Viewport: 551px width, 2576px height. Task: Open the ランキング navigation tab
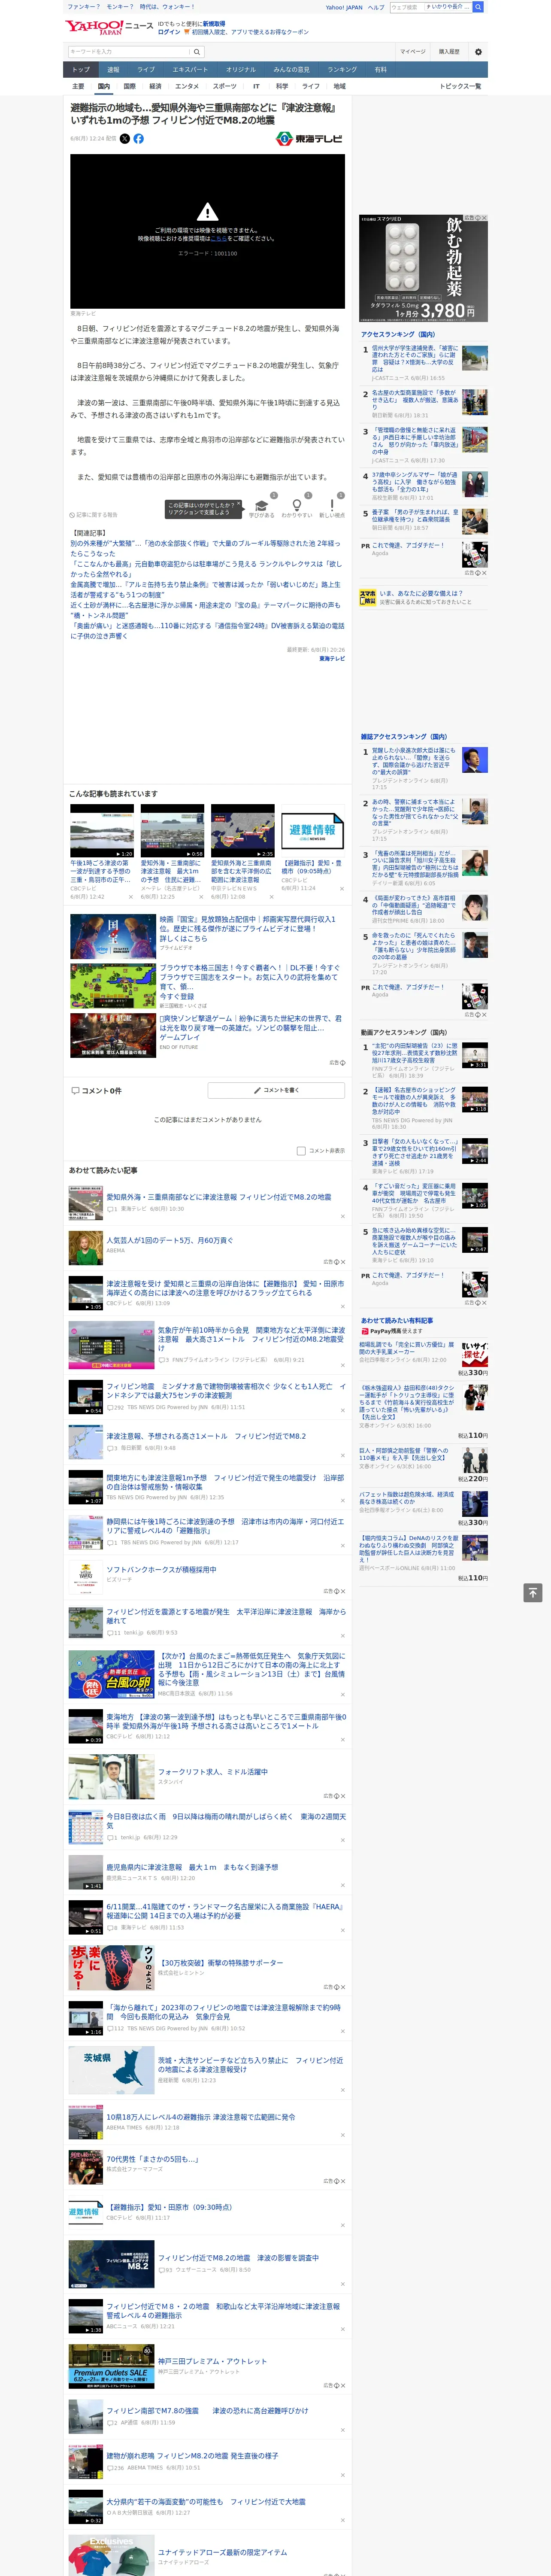342,70
